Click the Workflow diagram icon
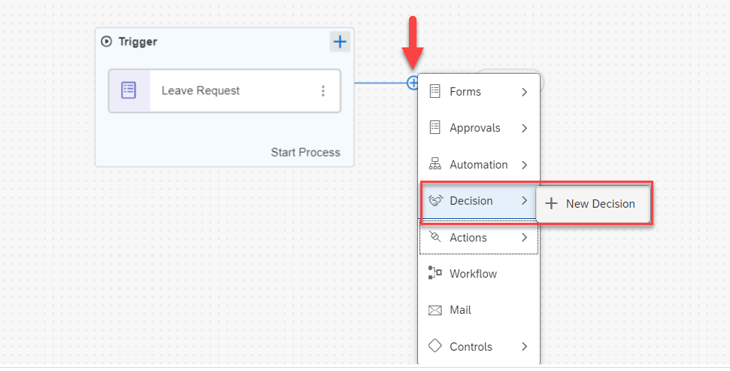This screenshot has width=730, height=371. pos(435,273)
